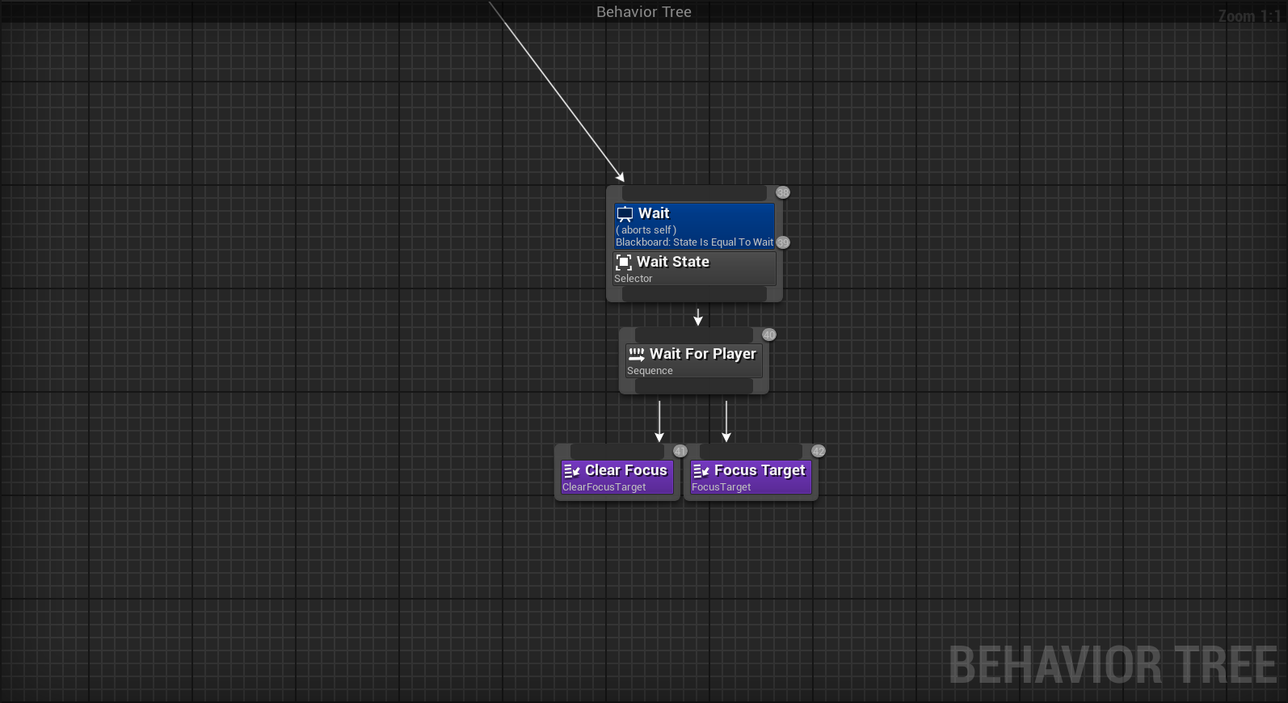Image resolution: width=1288 pixels, height=703 pixels.
Task: Select the Clear Focus task node
Action: [617, 477]
